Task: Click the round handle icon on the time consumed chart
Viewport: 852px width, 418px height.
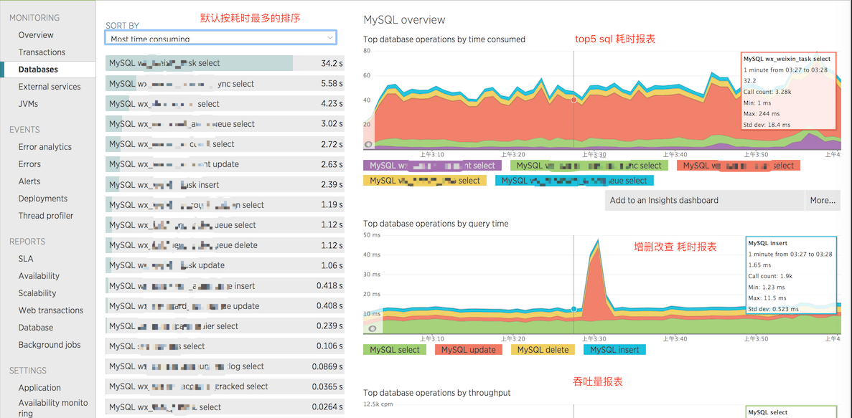Action: tap(368, 144)
